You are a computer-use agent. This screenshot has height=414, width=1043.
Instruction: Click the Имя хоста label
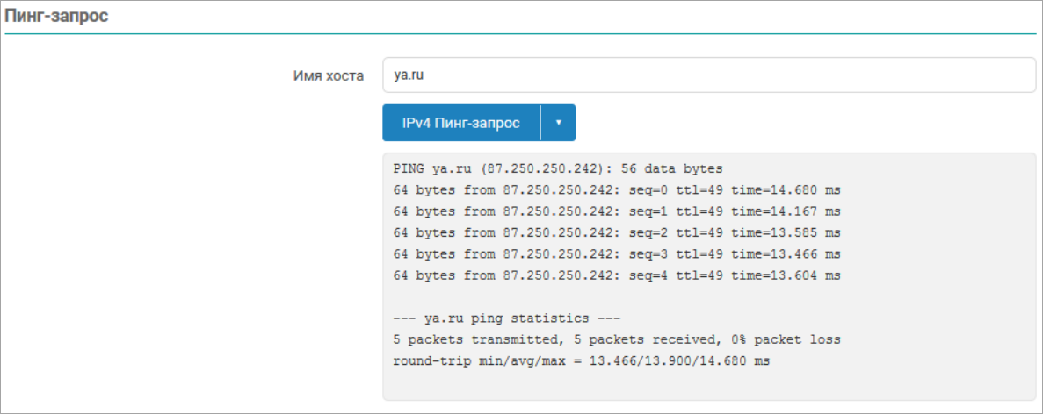click(328, 75)
